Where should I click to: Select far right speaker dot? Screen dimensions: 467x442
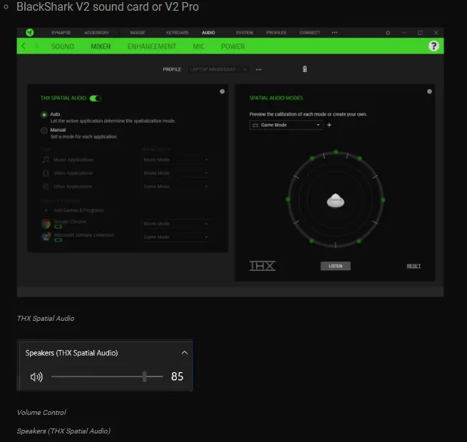tap(383, 200)
